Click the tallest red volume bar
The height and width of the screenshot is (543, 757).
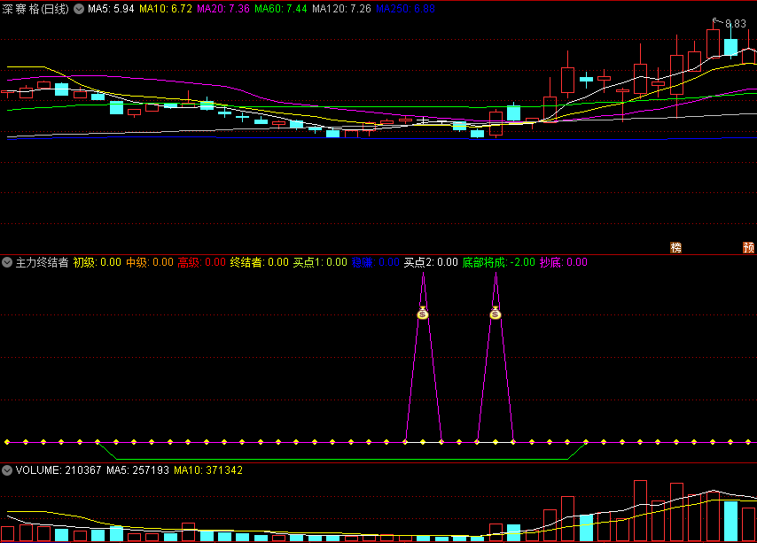point(641,511)
